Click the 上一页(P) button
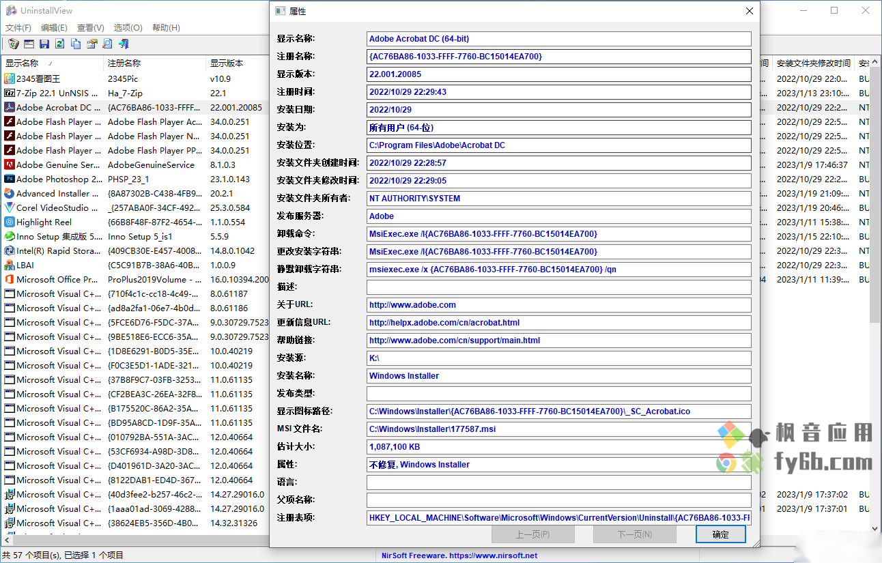882x563 pixels. tap(533, 534)
